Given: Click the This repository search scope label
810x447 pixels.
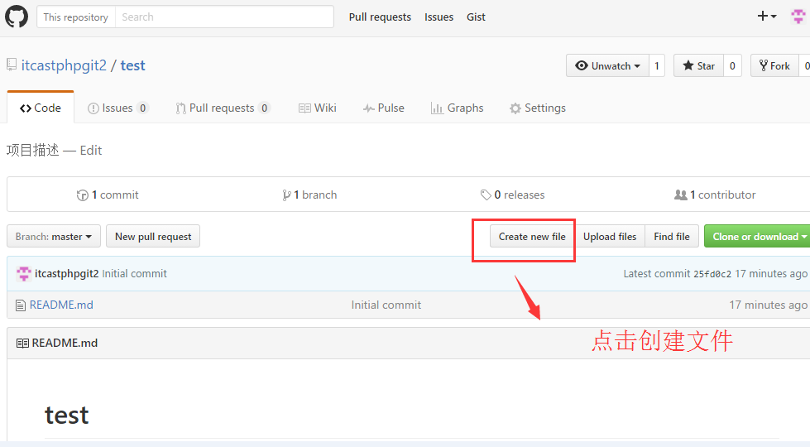Looking at the screenshot, I should click(x=76, y=17).
